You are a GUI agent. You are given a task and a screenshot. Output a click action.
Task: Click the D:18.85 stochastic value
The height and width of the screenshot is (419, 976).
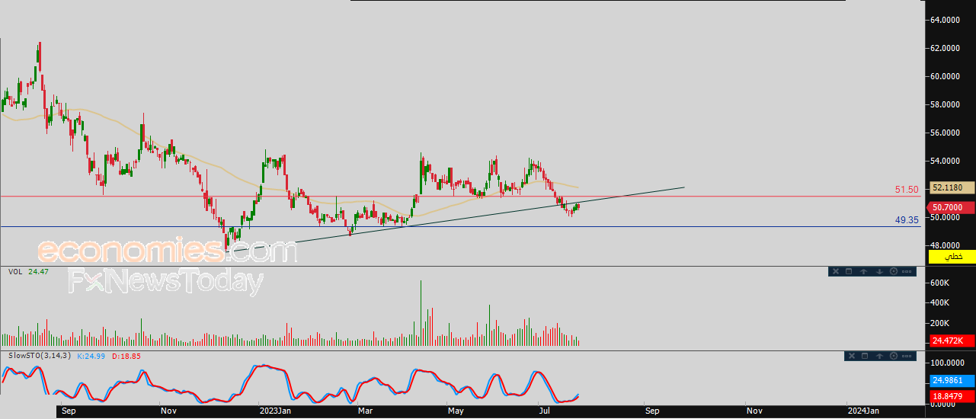pos(126,355)
